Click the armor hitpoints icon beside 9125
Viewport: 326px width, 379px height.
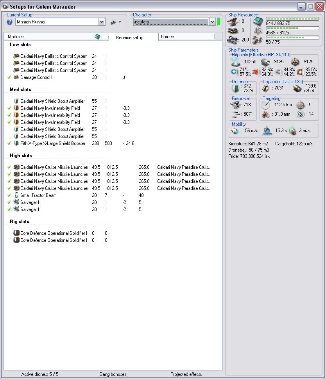pos(265,62)
